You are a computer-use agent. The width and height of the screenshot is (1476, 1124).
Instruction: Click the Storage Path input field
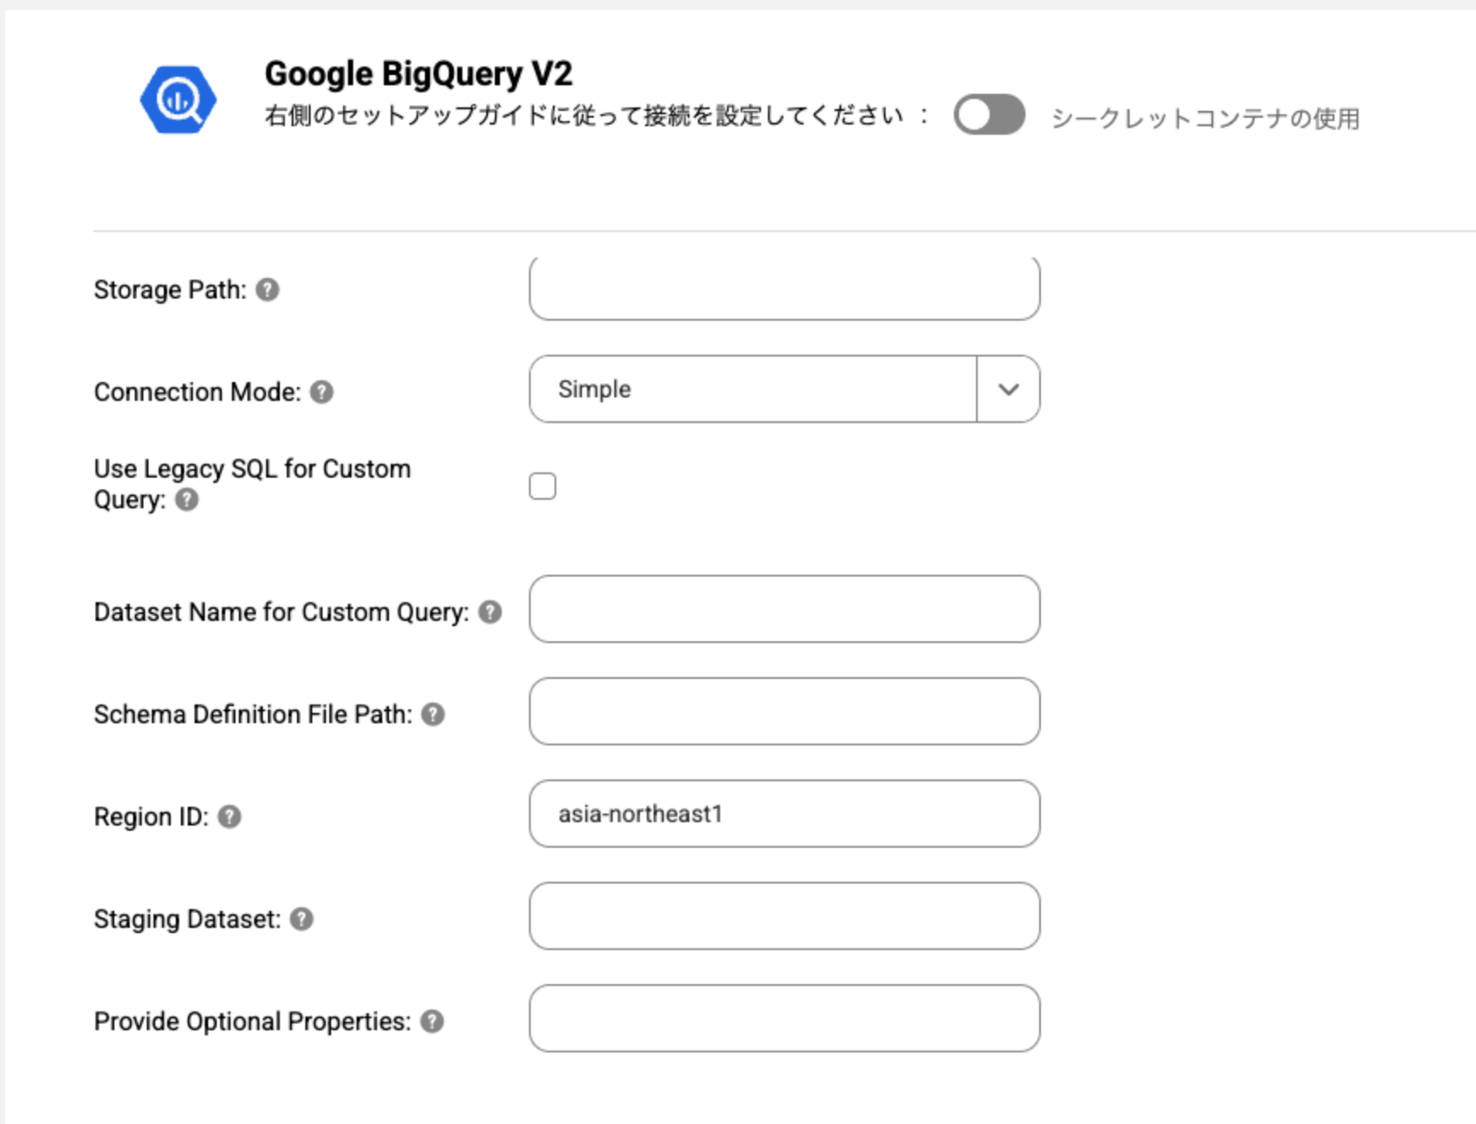tap(784, 290)
